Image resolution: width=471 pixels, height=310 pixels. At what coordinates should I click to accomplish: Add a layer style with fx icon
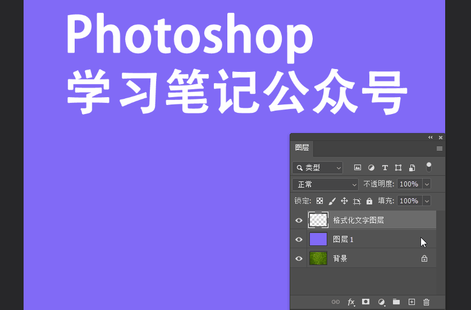(x=351, y=302)
